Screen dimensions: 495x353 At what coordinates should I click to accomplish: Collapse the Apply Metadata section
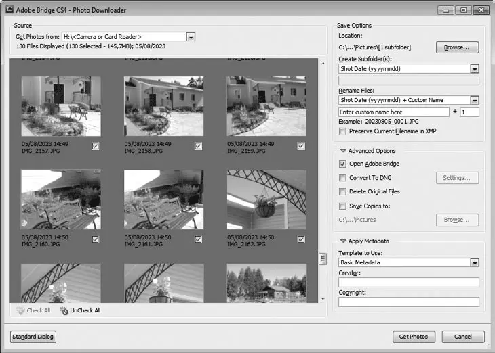point(343,241)
